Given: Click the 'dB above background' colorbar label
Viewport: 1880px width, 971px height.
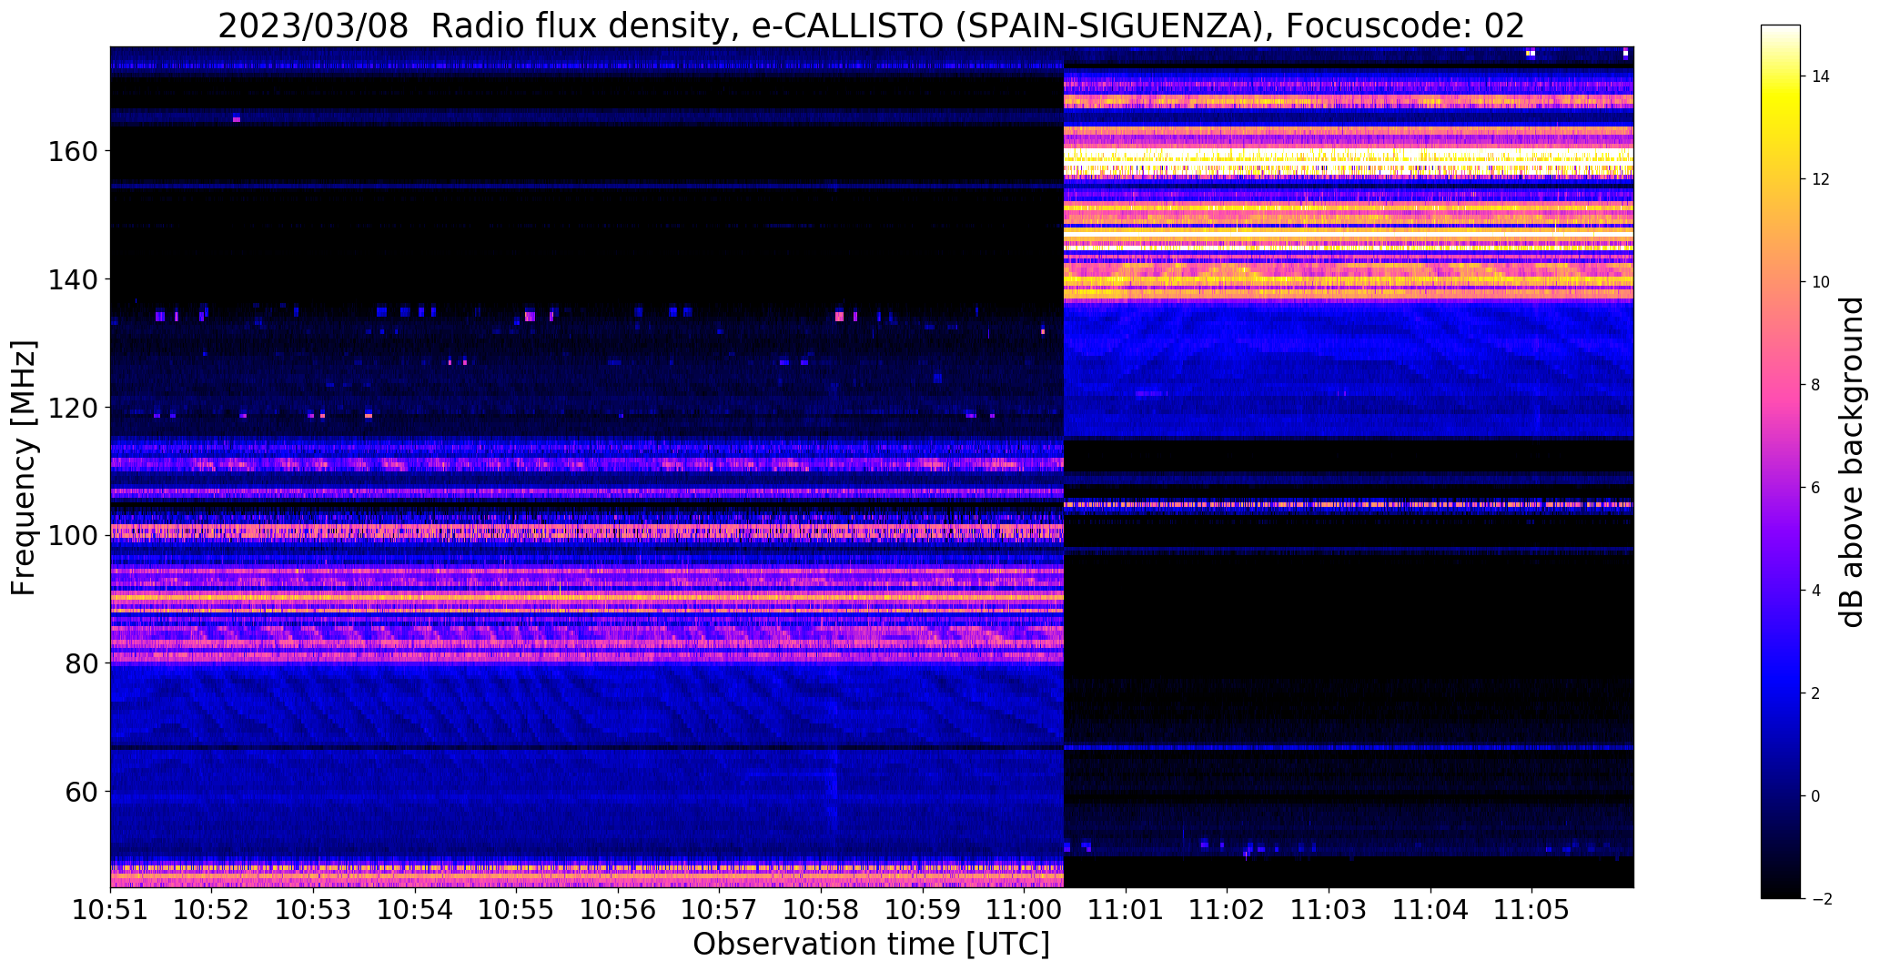Looking at the screenshot, I should [x=1851, y=461].
